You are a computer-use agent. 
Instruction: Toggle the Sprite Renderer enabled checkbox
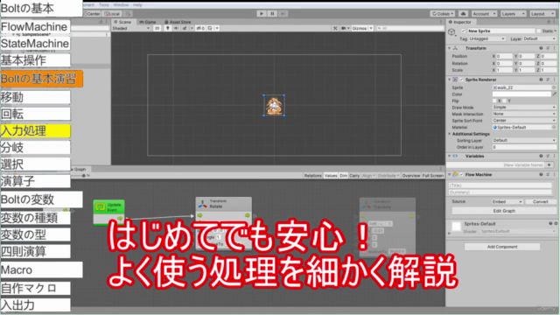pyautogui.click(x=461, y=80)
